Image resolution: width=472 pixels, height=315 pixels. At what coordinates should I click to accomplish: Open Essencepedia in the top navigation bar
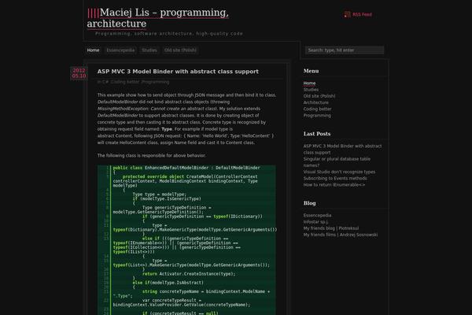click(120, 50)
